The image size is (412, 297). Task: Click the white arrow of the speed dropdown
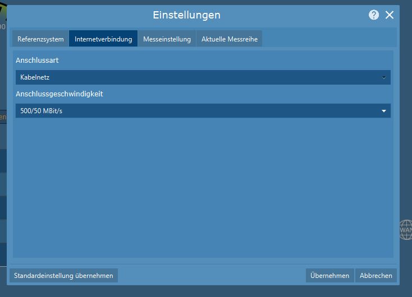(384, 111)
